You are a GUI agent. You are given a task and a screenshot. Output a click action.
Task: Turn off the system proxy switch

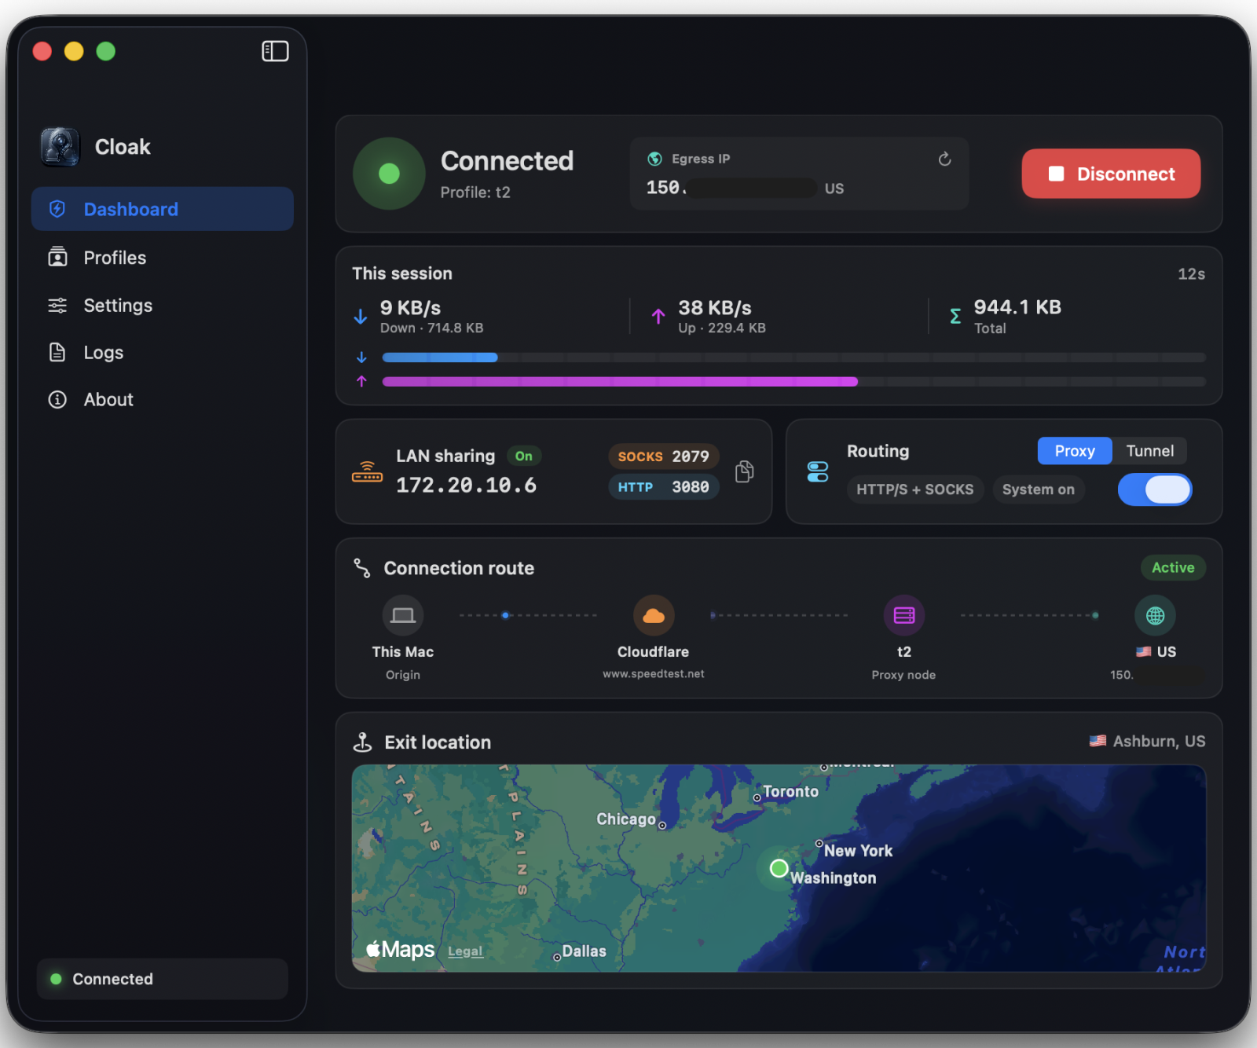1154,489
